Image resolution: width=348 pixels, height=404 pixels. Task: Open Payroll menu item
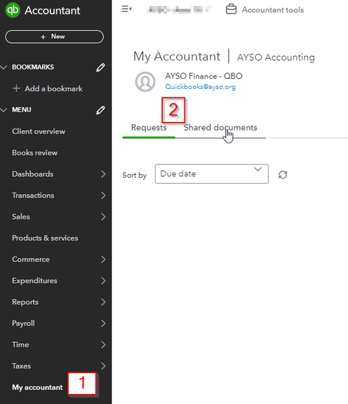coord(23,323)
